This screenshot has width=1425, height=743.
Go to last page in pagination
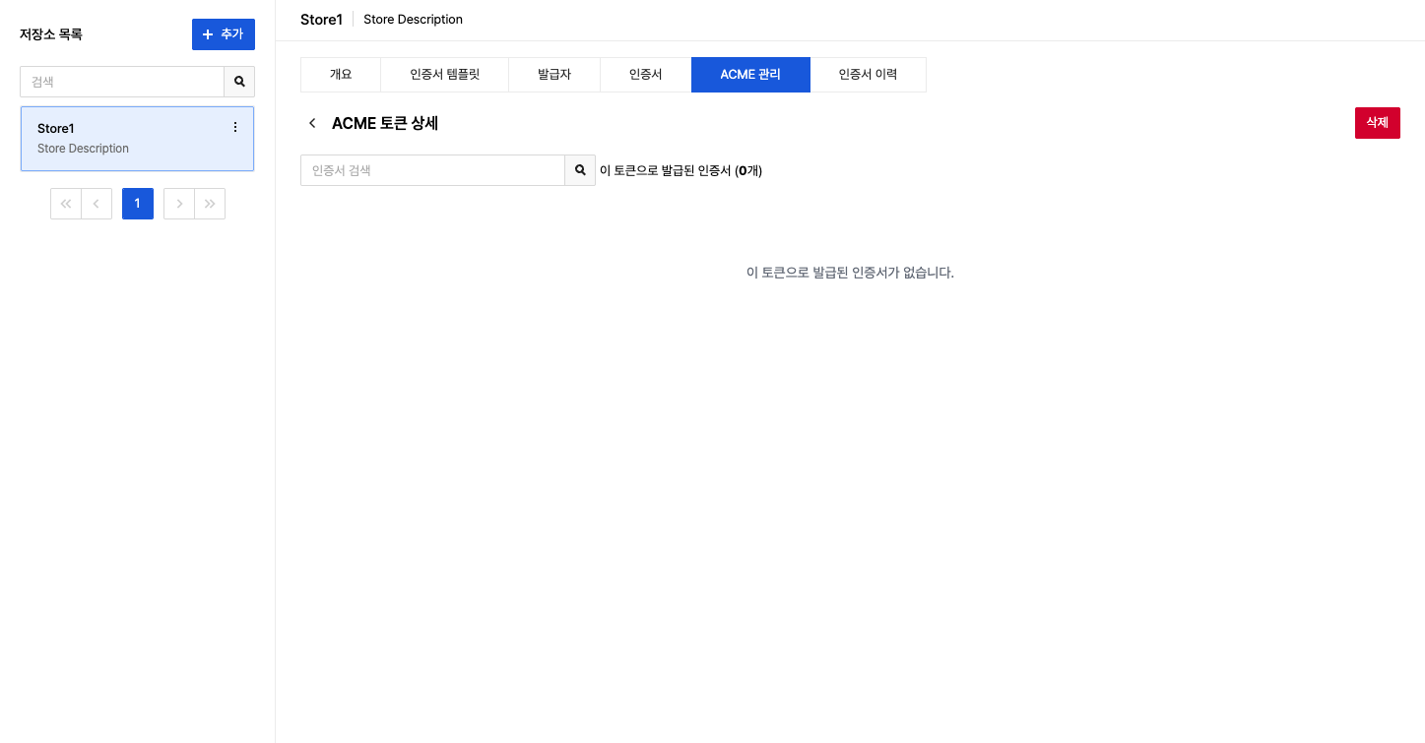point(210,204)
